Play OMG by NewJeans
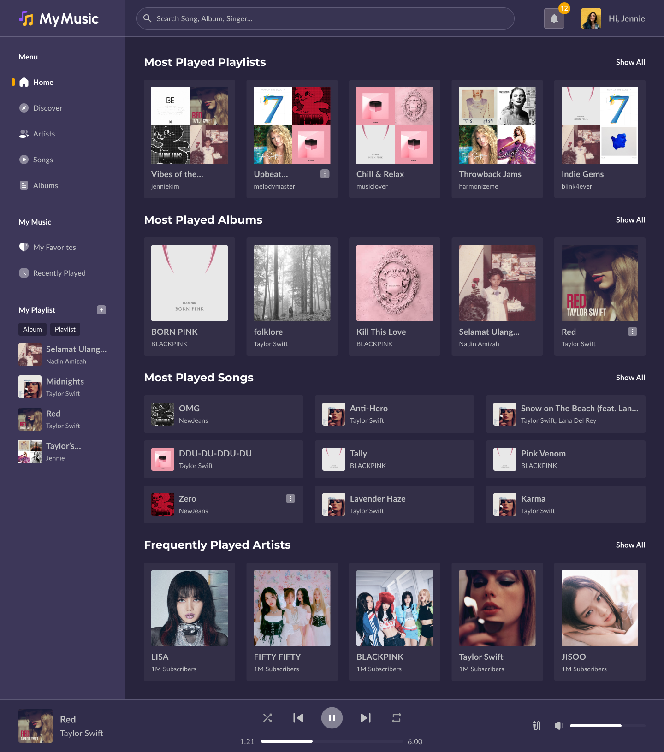This screenshot has height=752, width=664. (224, 414)
